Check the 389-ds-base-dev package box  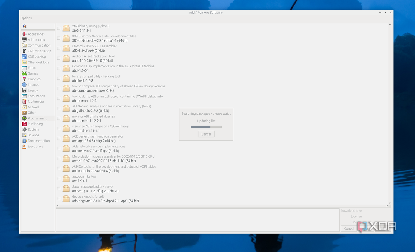(x=59, y=38)
